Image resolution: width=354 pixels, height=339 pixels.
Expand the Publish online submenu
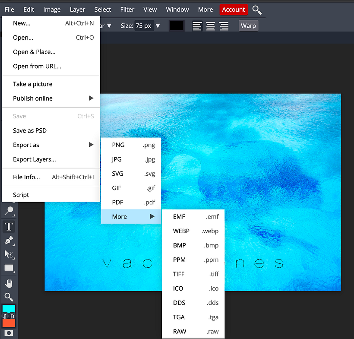point(91,98)
